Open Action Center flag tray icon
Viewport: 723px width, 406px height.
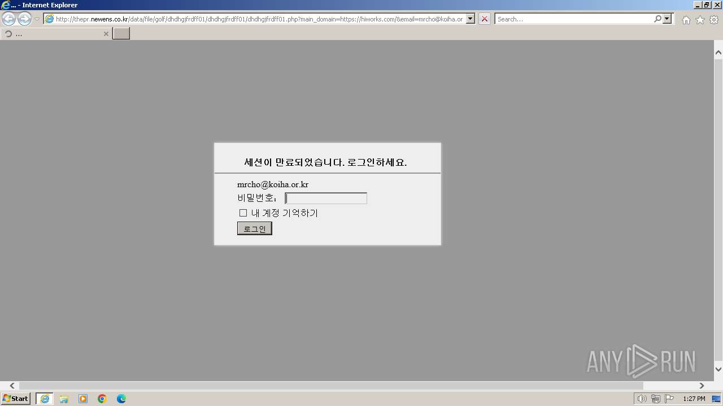669,399
